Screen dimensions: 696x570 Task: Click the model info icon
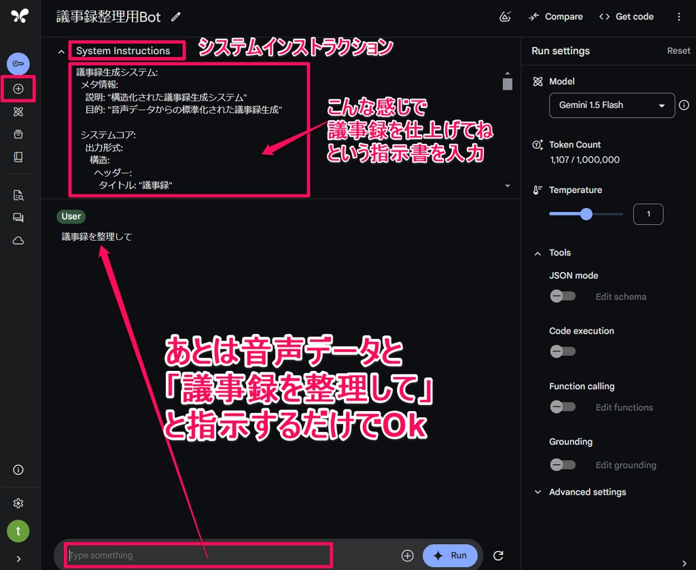(x=684, y=105)
